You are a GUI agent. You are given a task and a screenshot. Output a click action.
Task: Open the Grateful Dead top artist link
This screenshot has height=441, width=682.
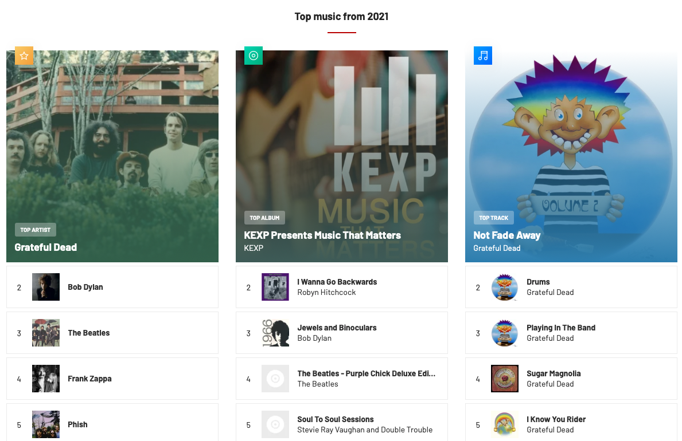(46, 247)
